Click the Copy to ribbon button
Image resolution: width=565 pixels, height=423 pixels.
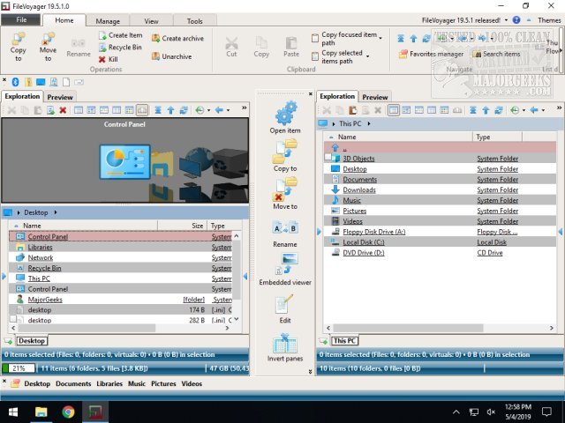click(18, 45)
